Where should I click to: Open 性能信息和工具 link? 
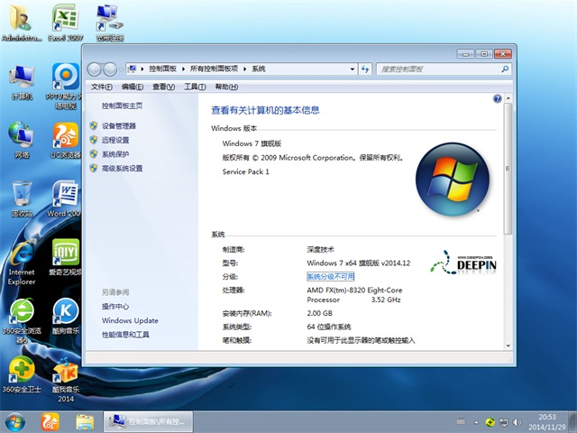(x=125, y=335)
